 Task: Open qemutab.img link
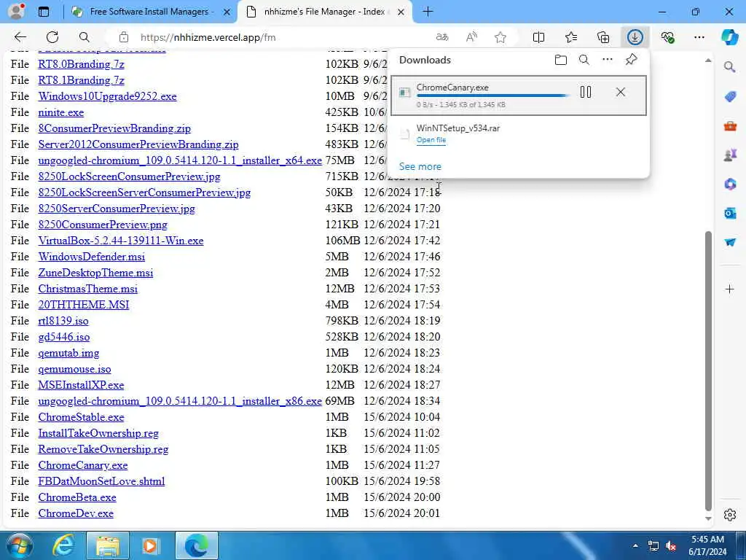pos(68,353)
